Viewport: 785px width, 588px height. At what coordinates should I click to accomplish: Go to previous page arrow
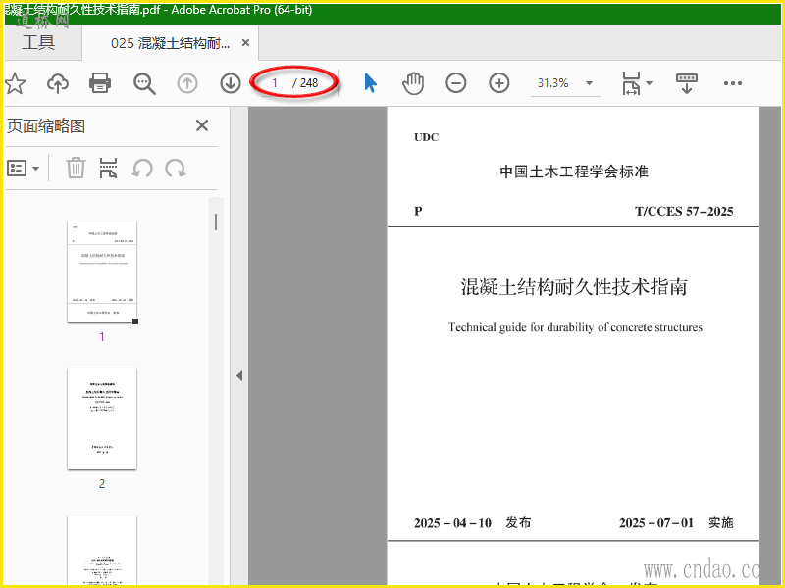(x=187, y=83)
